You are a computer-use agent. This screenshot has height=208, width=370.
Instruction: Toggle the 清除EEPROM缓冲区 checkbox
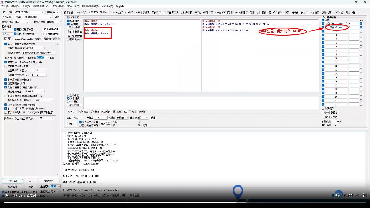[x=15, y=34]
